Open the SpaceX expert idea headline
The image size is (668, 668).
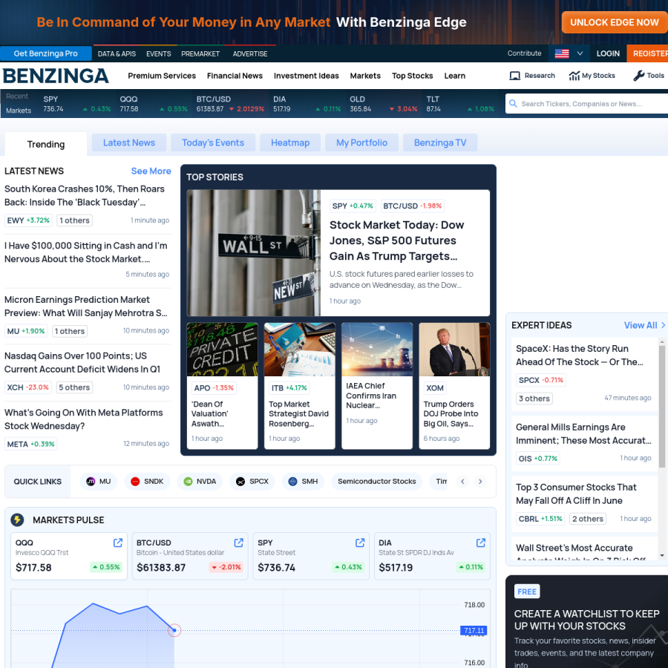[x=580, y=356]
